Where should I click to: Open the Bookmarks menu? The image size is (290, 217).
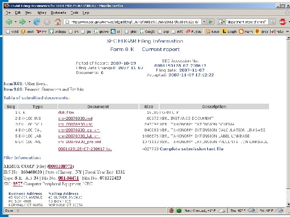pos(58,12)
